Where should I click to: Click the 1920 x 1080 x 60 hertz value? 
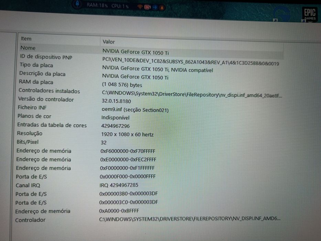pos(127,134)
